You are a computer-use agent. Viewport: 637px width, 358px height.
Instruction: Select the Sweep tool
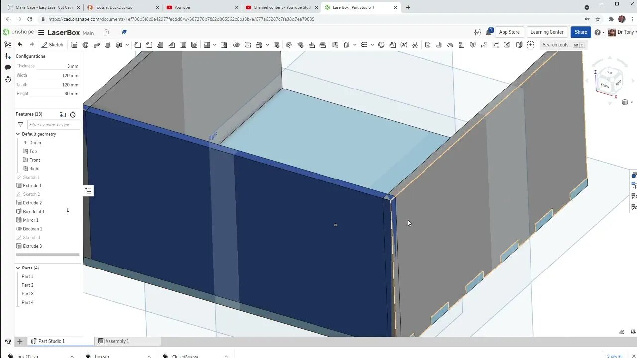tap(97, 45)
